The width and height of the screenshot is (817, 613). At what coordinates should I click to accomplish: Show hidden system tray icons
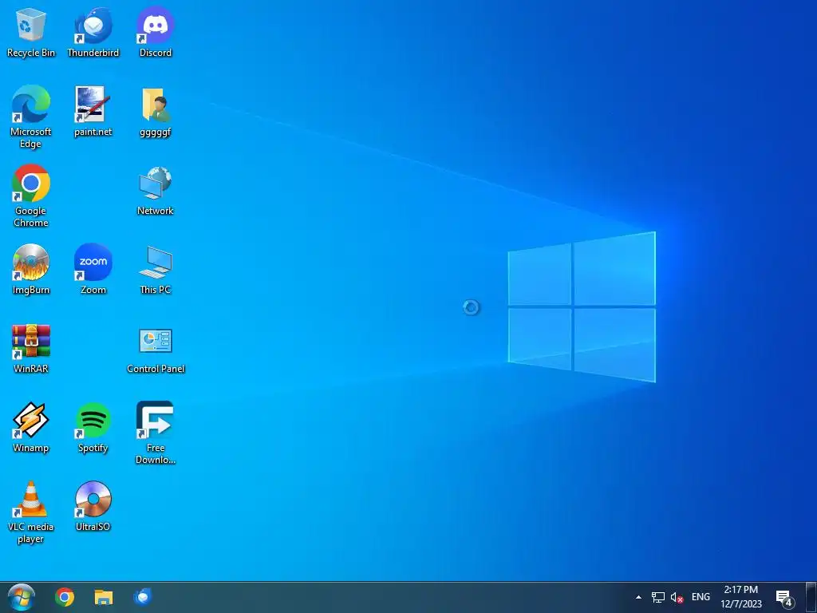pos(638,597)
